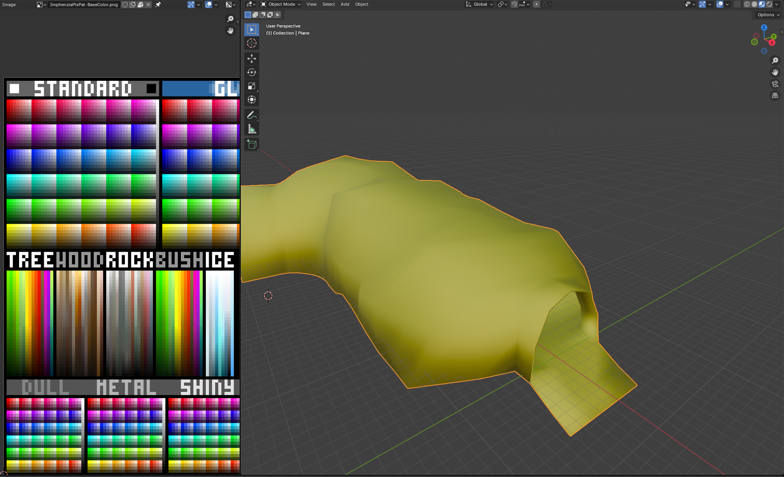
Task: Select the Add Cube tool
Action: [x=251, y=144]
